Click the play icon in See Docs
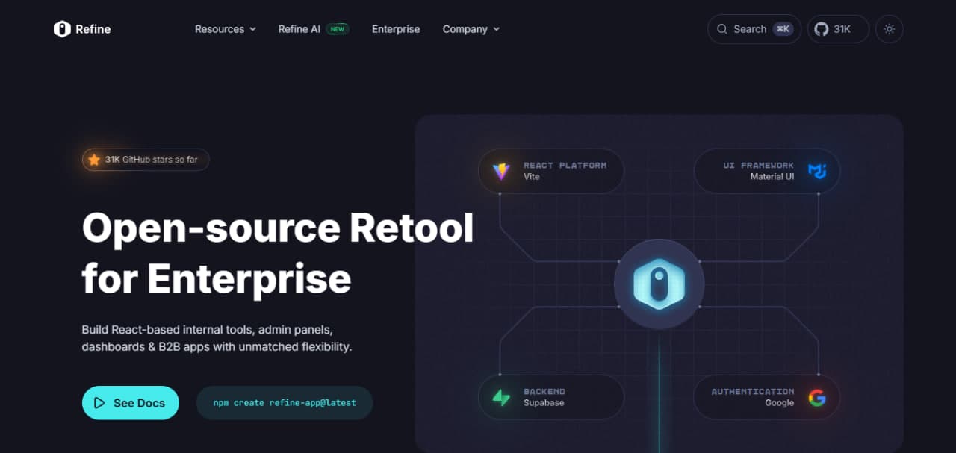 tap(99, 403)
